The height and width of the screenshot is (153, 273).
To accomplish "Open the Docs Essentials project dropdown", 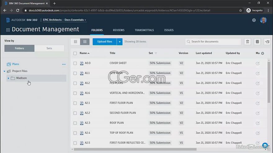I will (x=75, y=20).
